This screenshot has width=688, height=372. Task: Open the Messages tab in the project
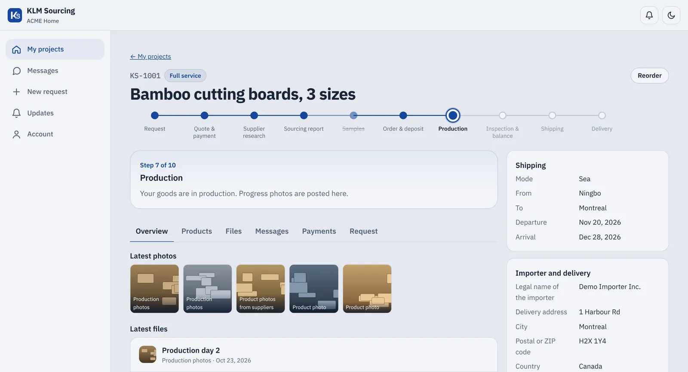[272, 231]
